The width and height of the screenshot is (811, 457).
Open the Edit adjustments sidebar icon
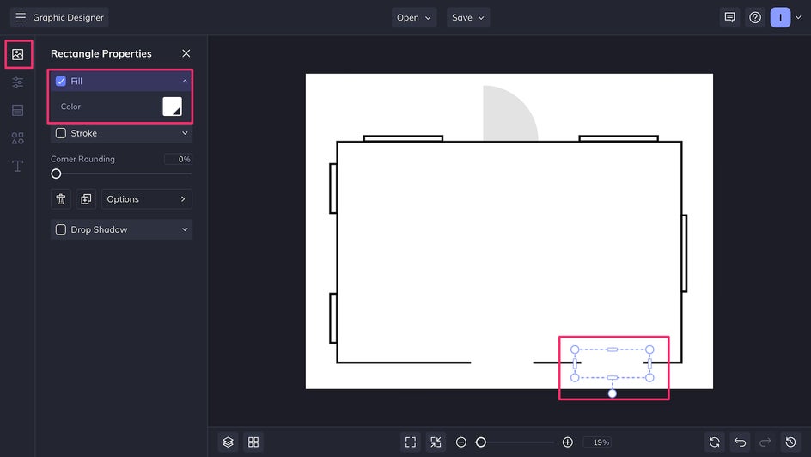17,82
